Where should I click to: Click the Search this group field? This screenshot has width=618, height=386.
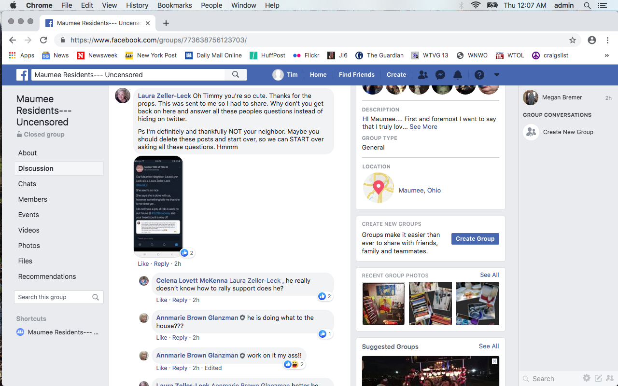[53, 297]
